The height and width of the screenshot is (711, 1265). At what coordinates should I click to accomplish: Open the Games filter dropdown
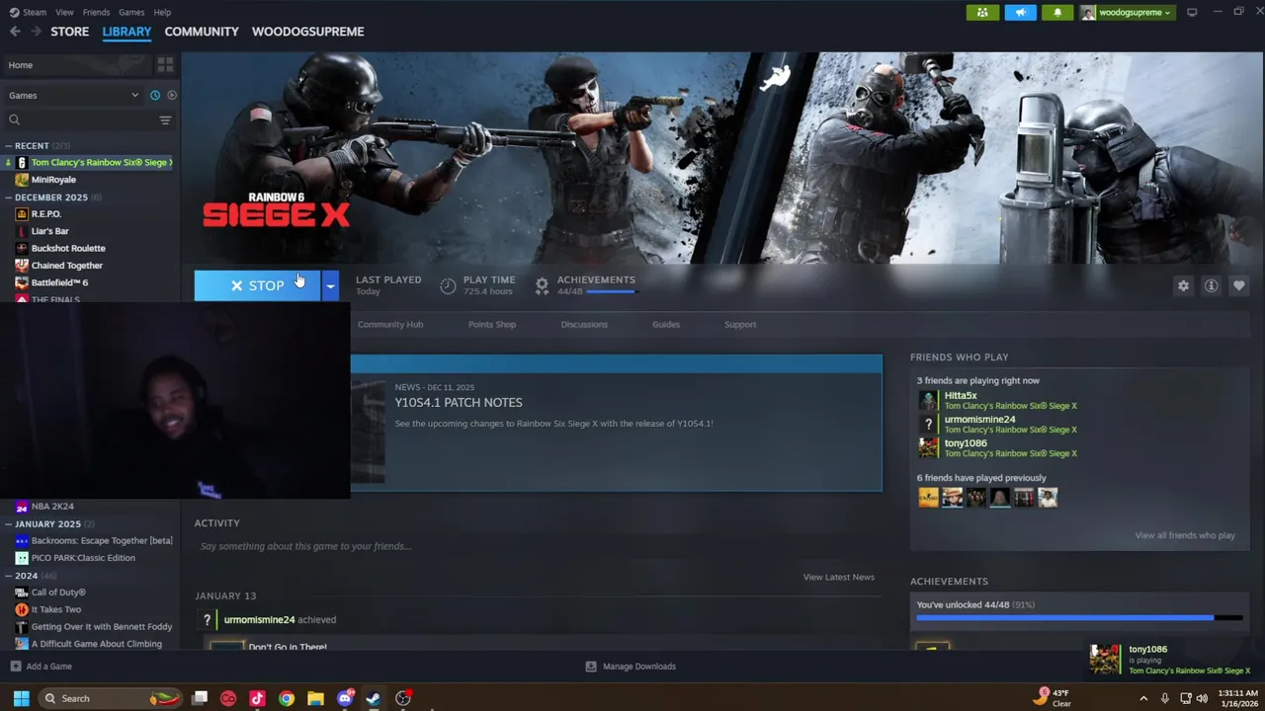point(74,95)
